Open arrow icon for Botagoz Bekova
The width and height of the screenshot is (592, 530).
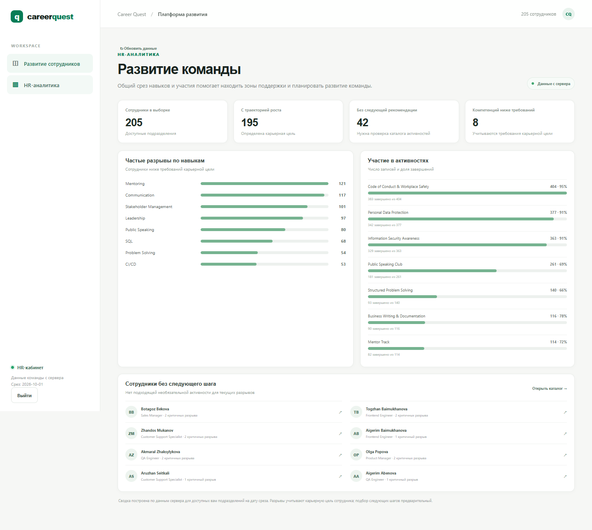point(340,412)
